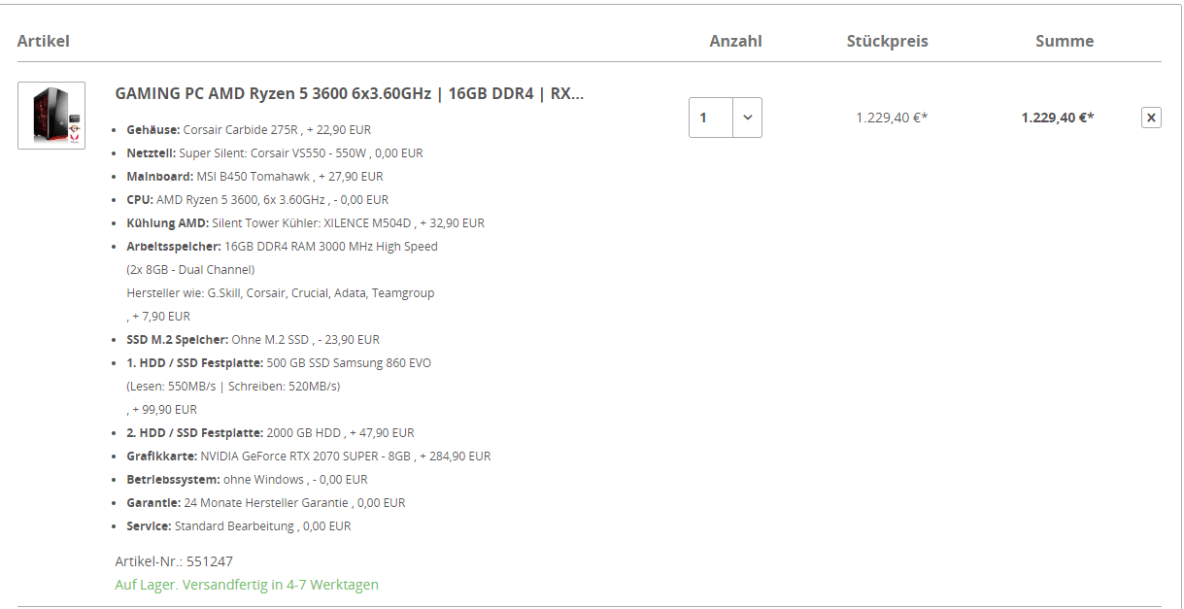The height and width of the screenshot is (609, 1184).
Task: Remove the Gaming PC from the cart
Action: pos(1151,118)
